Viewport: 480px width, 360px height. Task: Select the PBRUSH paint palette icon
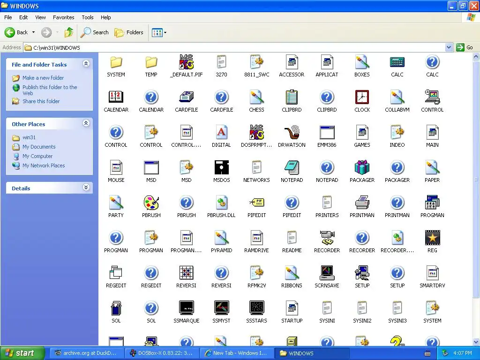[x=151, y=202]
